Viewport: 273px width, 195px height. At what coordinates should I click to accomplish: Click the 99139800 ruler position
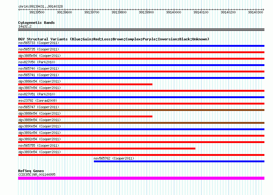(119, 12)
